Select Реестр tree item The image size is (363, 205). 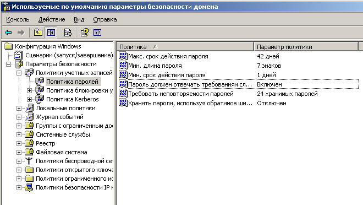tap(45, 143)
